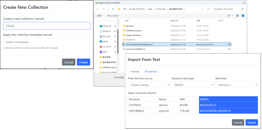This screenshot has height=130, width=262.
Task: Expand the 'Treat the first row as' dropdown
Action: pyautogui.click(x=149, y=85)
